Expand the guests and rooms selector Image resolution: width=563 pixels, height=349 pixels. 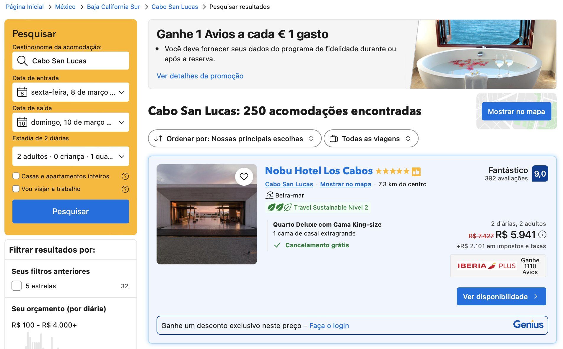click(x=71, y=156)
